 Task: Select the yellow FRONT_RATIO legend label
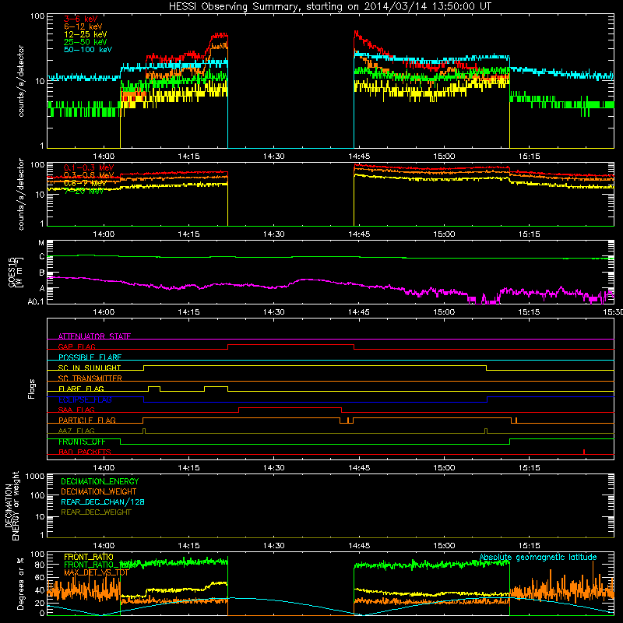89,557
